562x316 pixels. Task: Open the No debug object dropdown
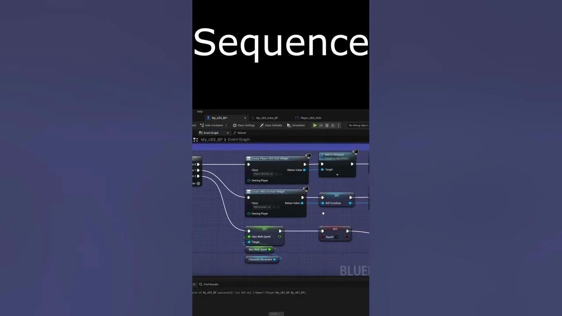[x=357, y=125]
